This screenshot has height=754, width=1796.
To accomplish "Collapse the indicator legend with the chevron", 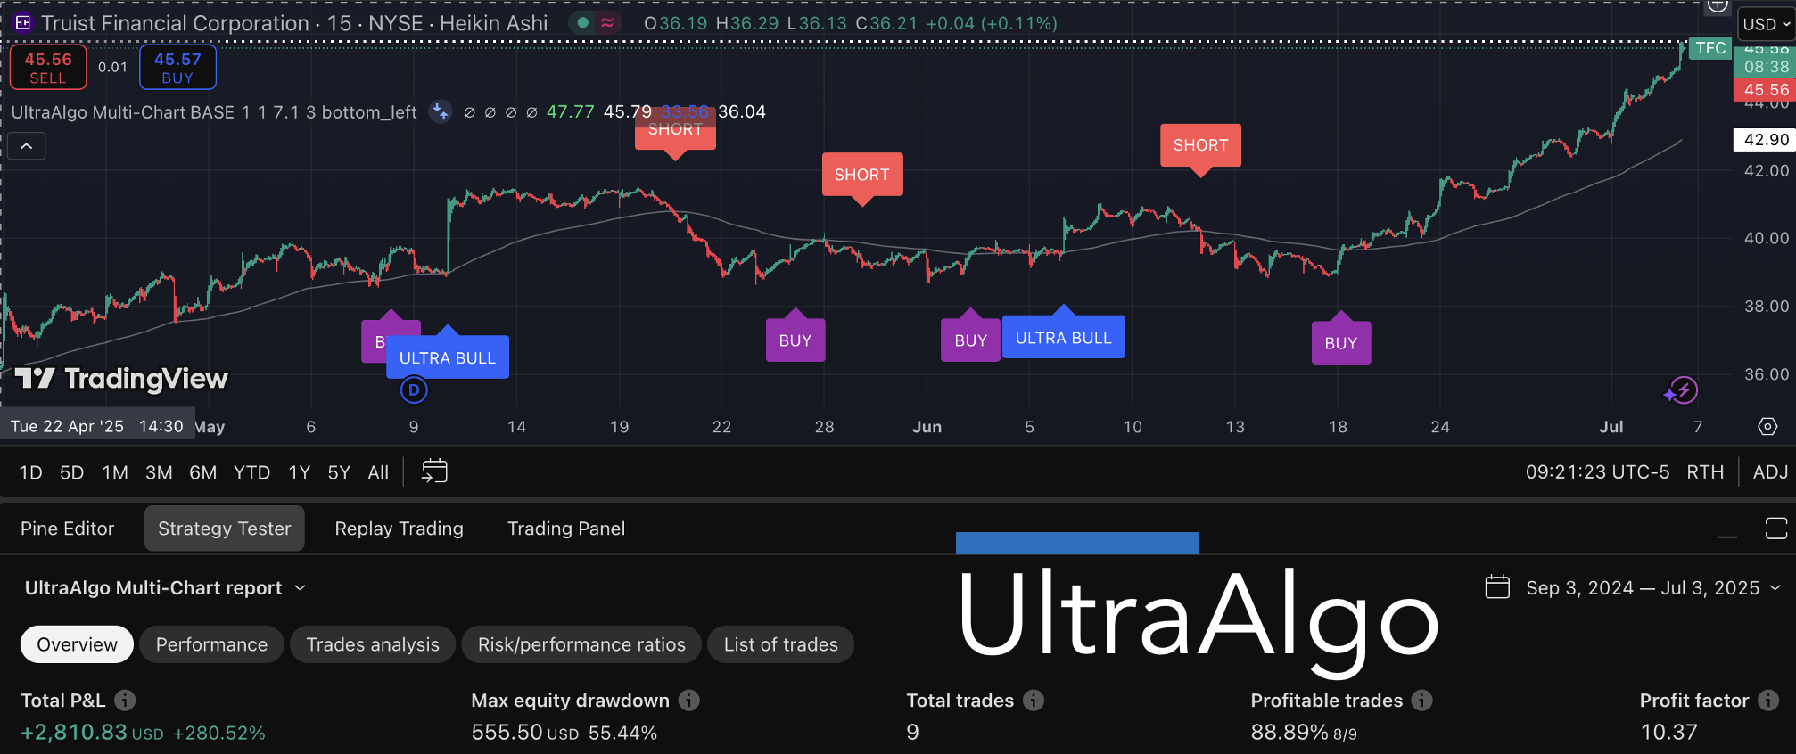I will [x=27, y=146].
